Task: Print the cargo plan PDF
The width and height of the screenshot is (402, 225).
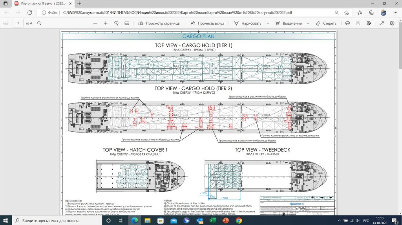Action: [x=347, y=23]
